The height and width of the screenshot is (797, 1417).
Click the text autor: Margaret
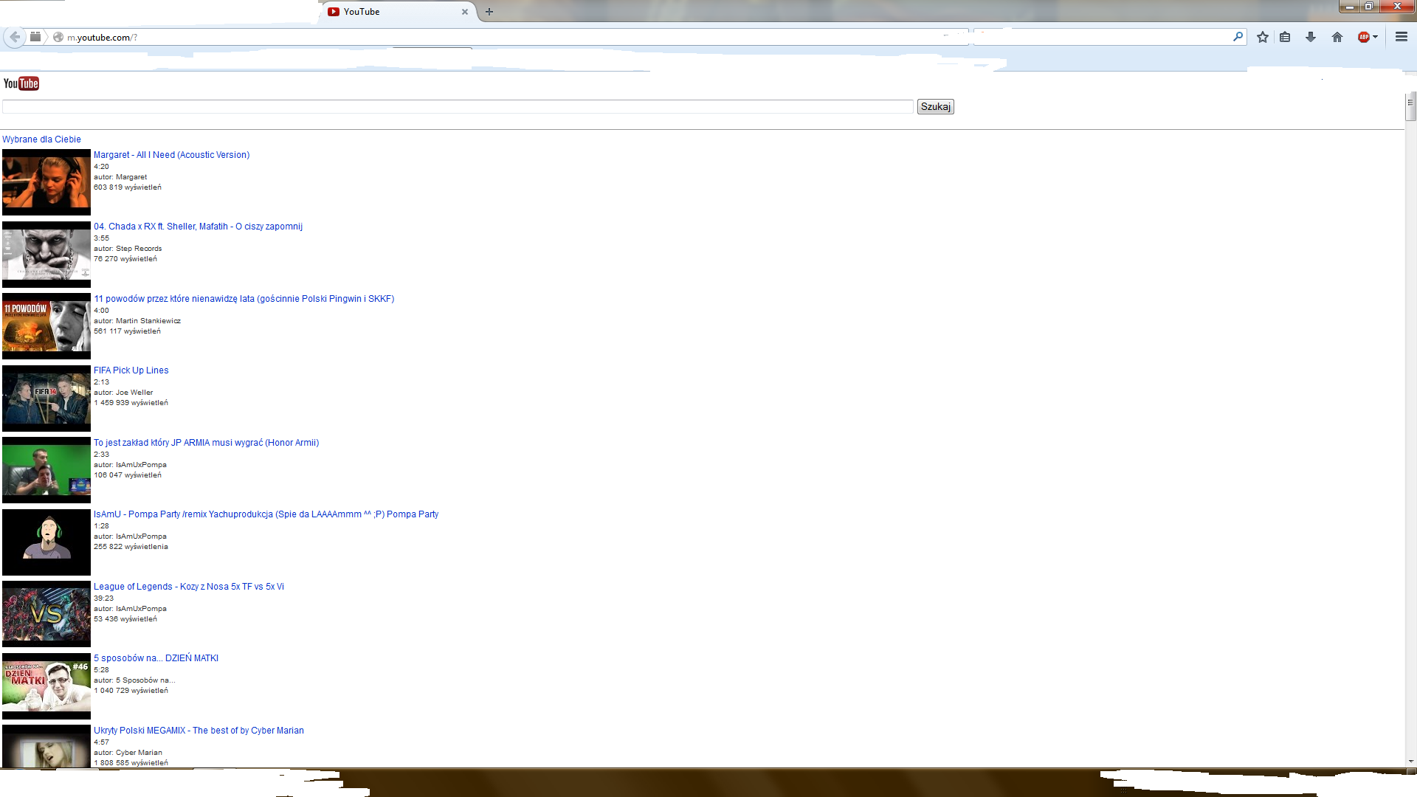click(120, 177)
